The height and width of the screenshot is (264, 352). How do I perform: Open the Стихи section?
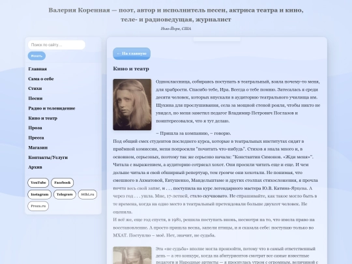point(35,89)
